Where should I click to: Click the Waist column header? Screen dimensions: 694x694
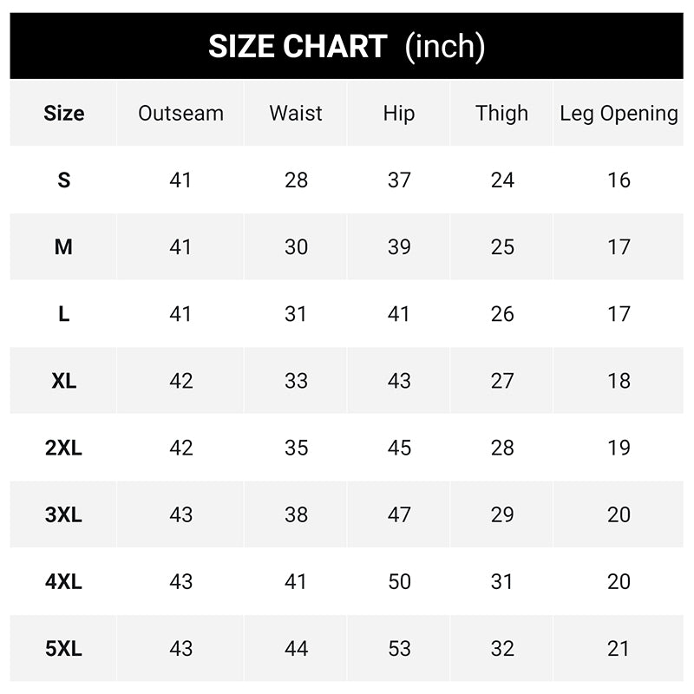(x=296, y=114)
